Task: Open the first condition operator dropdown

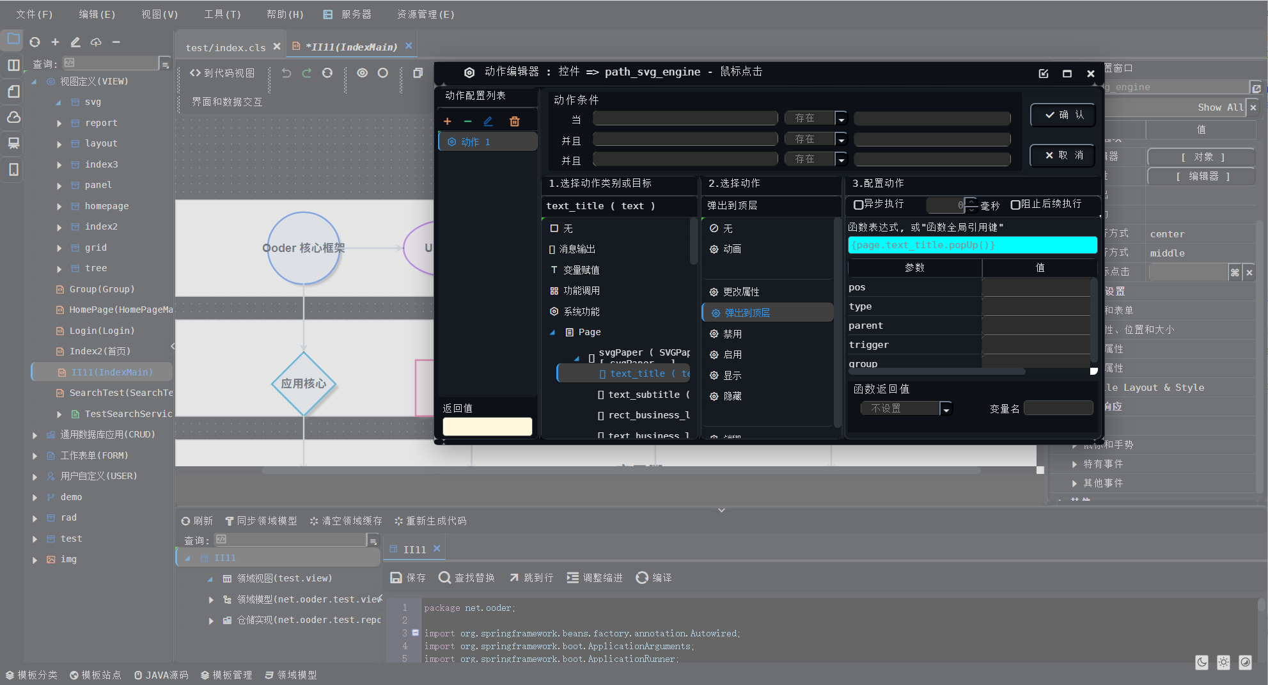Action: tap(841, 119)
